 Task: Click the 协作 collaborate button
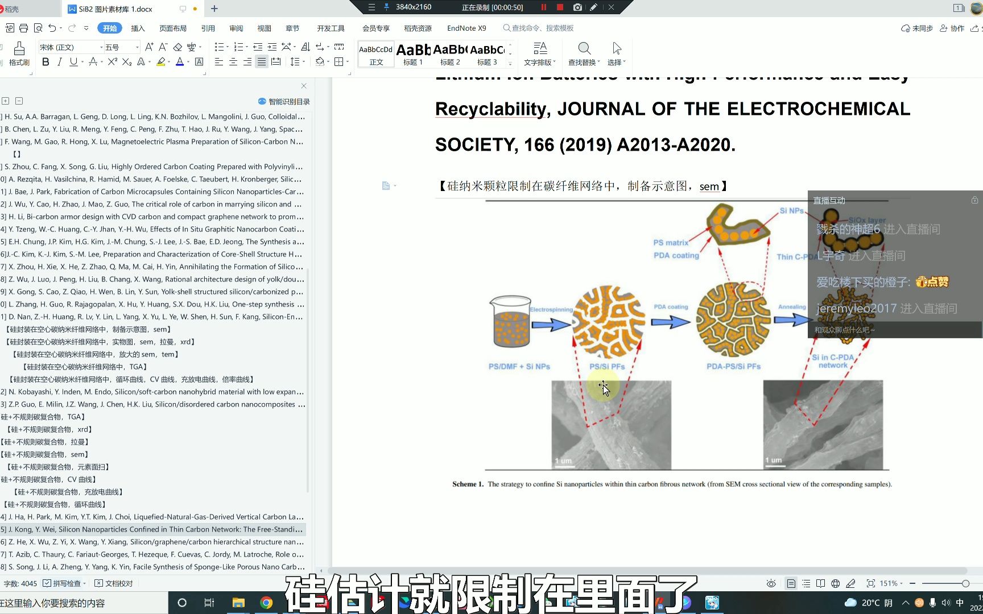tap(952, 28)
